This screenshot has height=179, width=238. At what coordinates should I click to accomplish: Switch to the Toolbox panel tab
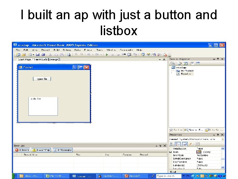click(x=176, y=130)
